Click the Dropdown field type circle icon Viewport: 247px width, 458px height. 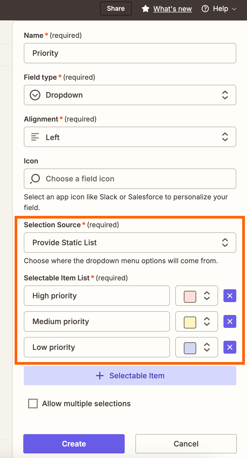[x=35, y=95]
